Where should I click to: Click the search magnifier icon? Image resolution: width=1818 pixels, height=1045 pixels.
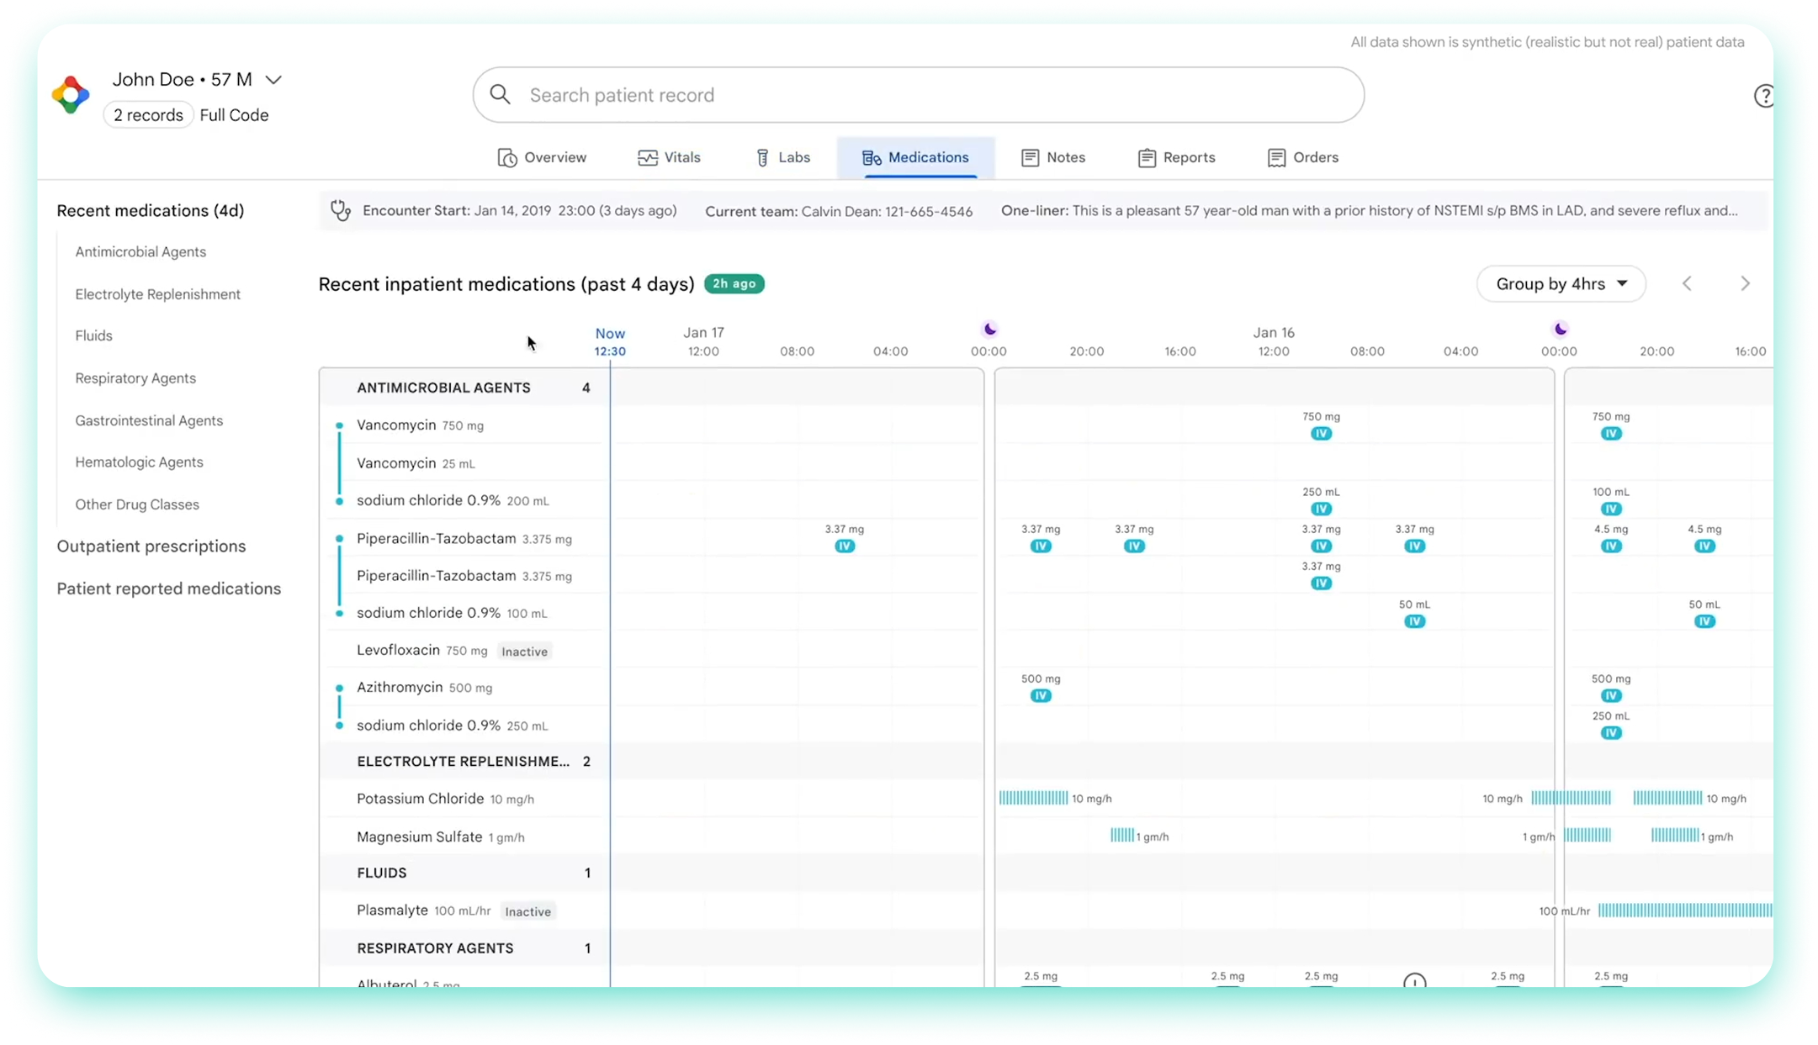tap(500, 95)
